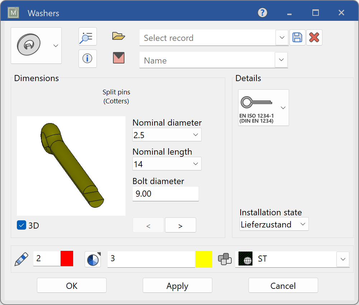
Task: Click the info icon
Action: point(88,58)
